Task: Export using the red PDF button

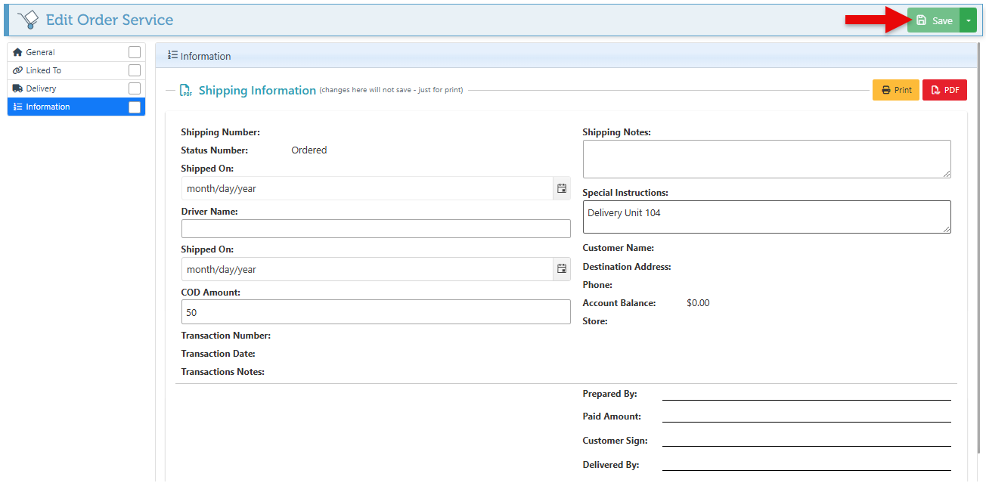Action: [x=944, y=90]
